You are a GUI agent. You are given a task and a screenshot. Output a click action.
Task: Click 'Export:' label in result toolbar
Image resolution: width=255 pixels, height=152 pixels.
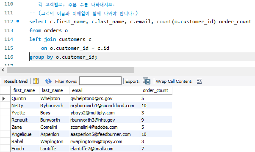point(133,81)
